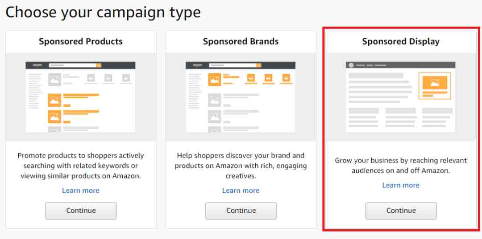Select the Sponsored Products card heading
Image resolution: width=482 pixels, height=239 pixels.
(81, 41)
